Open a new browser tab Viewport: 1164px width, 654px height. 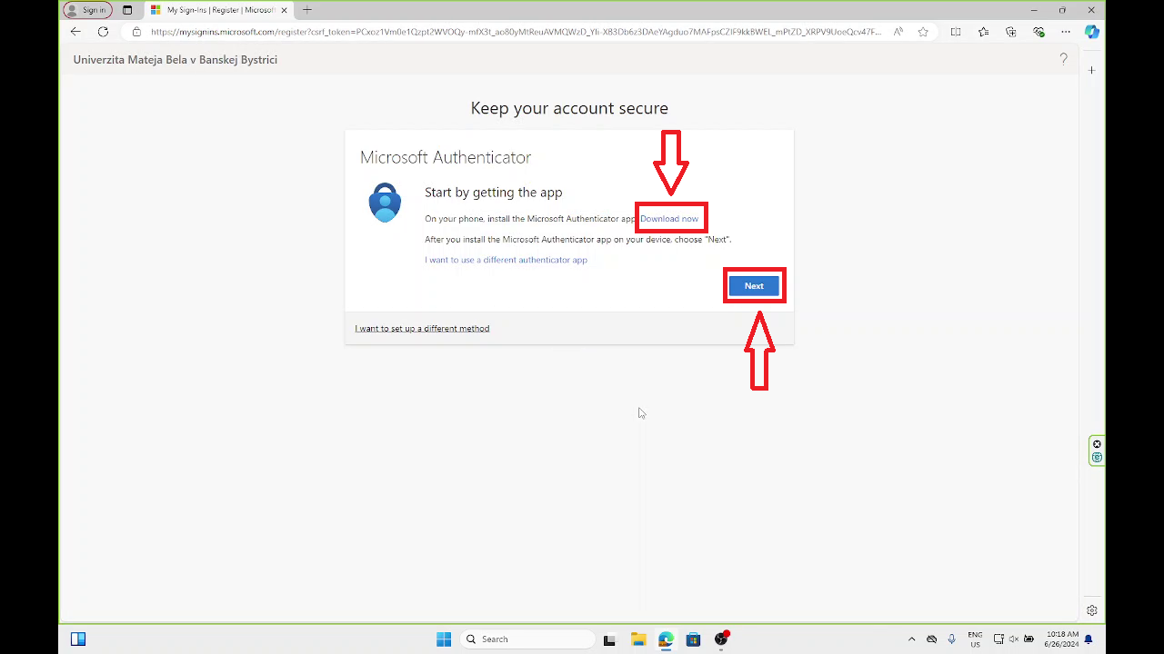(307, 10)
